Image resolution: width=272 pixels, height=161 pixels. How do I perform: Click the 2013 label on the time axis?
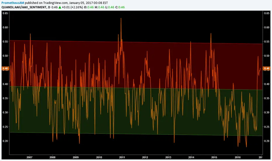168,157
